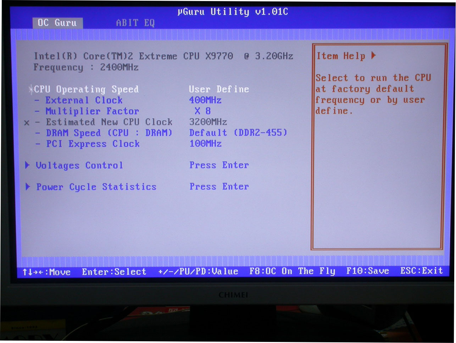Select the DRAM Speed (CPU : DRAM) row

coord(109,133)
